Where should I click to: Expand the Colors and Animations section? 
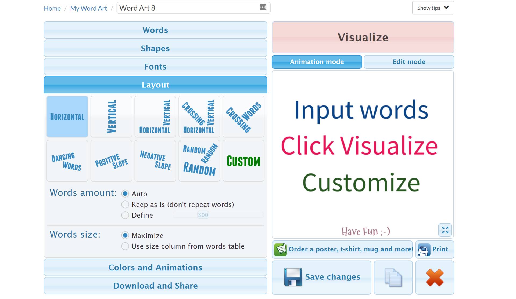tap(155, 267)
